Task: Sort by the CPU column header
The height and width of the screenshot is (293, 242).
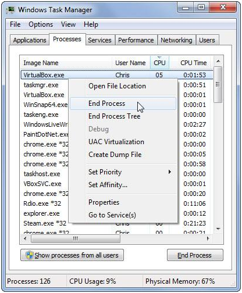Action: (159, 63)
